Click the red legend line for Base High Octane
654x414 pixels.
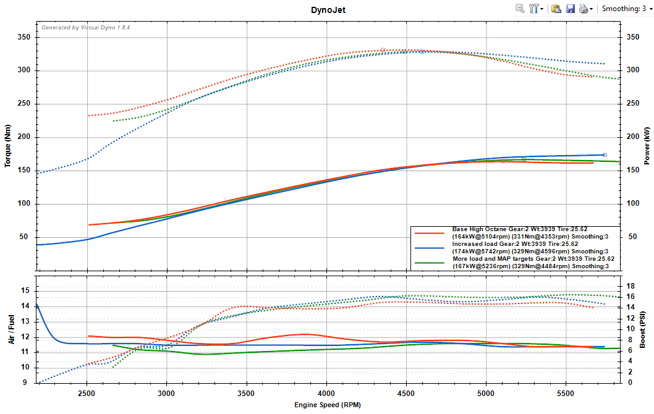(x=429, y=234)
